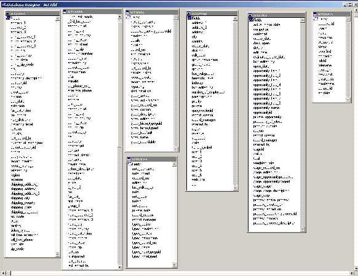Select the "number_of_employees" field in the first table
The height and width of the screenshot is (276, 358).
pos(27,143)
